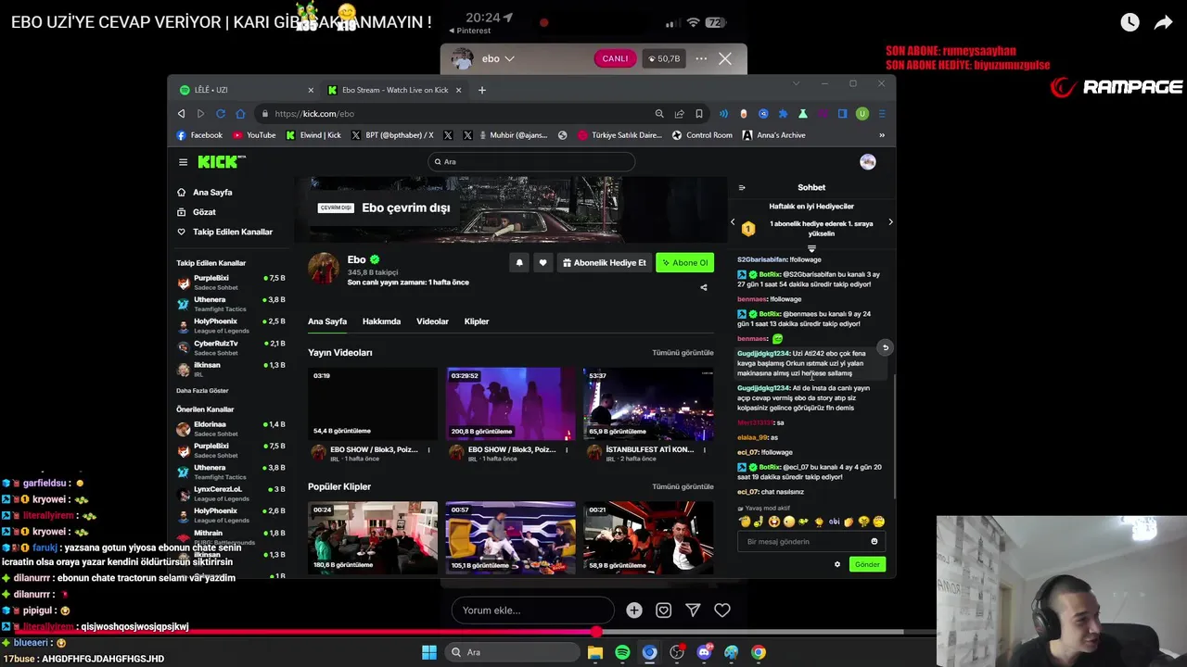The width and height of the screenshot is (1187, 667).
Task: Open the user avatar on Kick header
Action: point(867,162)
